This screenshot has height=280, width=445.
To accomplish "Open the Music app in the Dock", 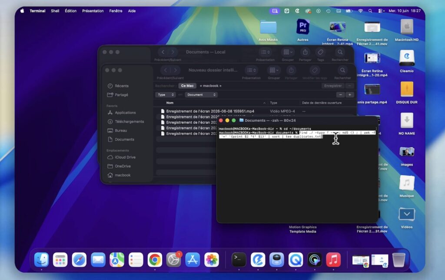I will pos(333,260).
